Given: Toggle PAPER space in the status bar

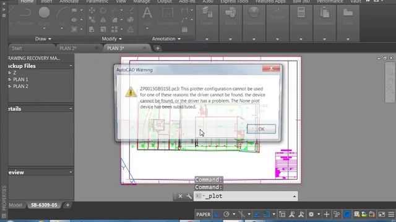Looking at the screenshot, I should (204, 215).
